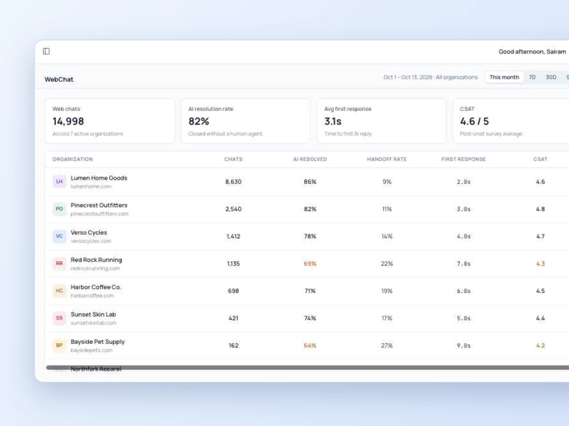Open the Lumen Home Goods organization
The height and width of the screenshot is (426, 569).
coord(99,178)
